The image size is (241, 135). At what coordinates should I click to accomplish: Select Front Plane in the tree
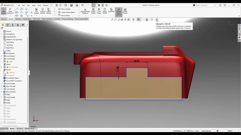click(10, 42)
